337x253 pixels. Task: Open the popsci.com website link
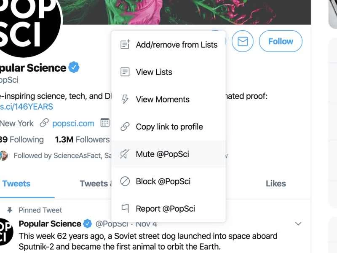pos(73,123)
